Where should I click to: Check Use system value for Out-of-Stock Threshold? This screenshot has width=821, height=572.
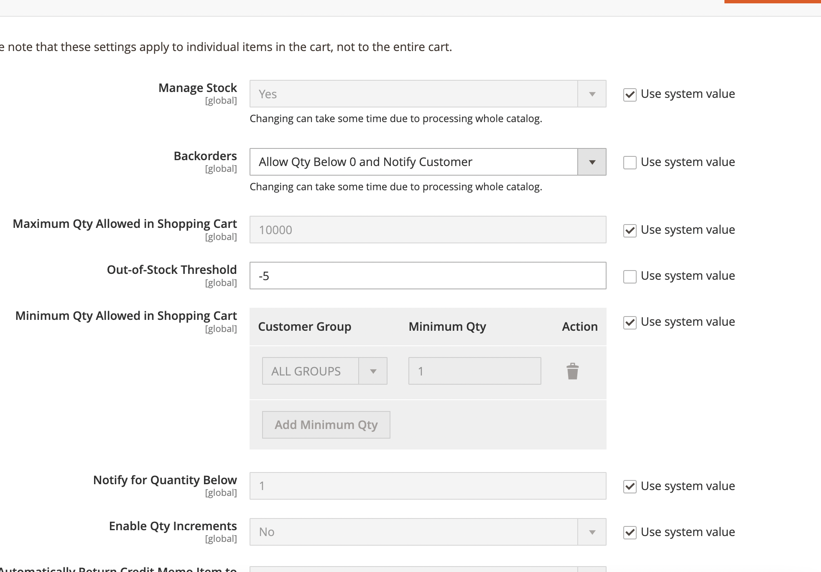point(630,276)
